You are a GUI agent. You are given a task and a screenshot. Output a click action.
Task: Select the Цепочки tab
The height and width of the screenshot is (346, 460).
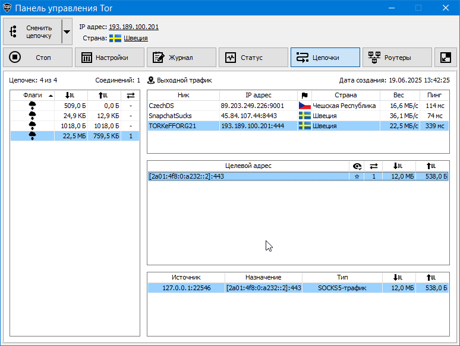[325, 58]
